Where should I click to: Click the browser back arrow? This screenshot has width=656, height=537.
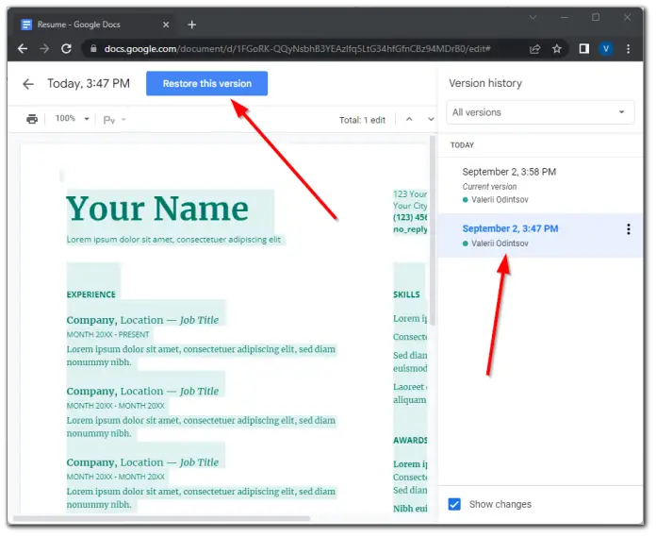[23, 48]
